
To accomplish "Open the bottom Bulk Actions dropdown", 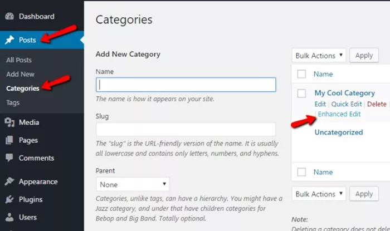I will tap(319, 194).
